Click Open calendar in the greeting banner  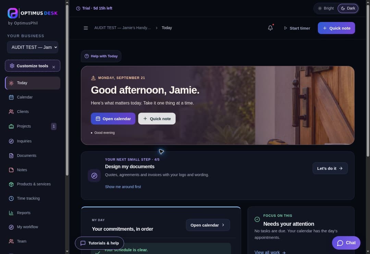(x=113, y=119)
